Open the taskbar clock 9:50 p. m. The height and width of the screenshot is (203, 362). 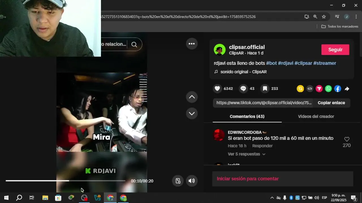(x=339, y=198)
